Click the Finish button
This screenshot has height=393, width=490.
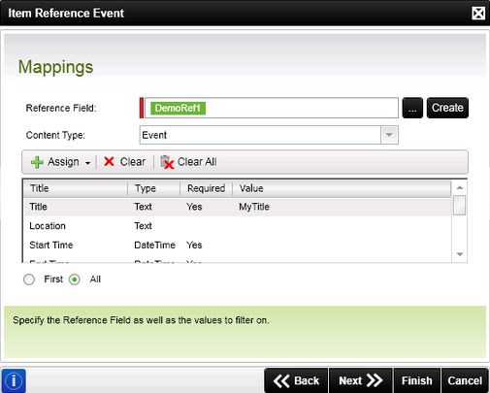click(x=417, y=380)
